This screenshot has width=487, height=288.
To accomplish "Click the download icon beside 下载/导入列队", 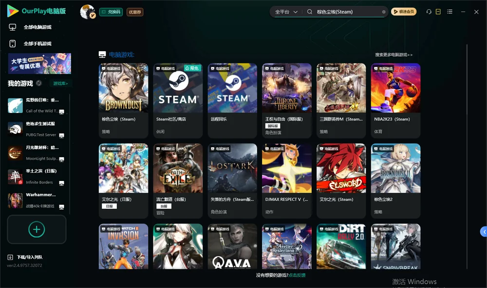I will point(10,257).
